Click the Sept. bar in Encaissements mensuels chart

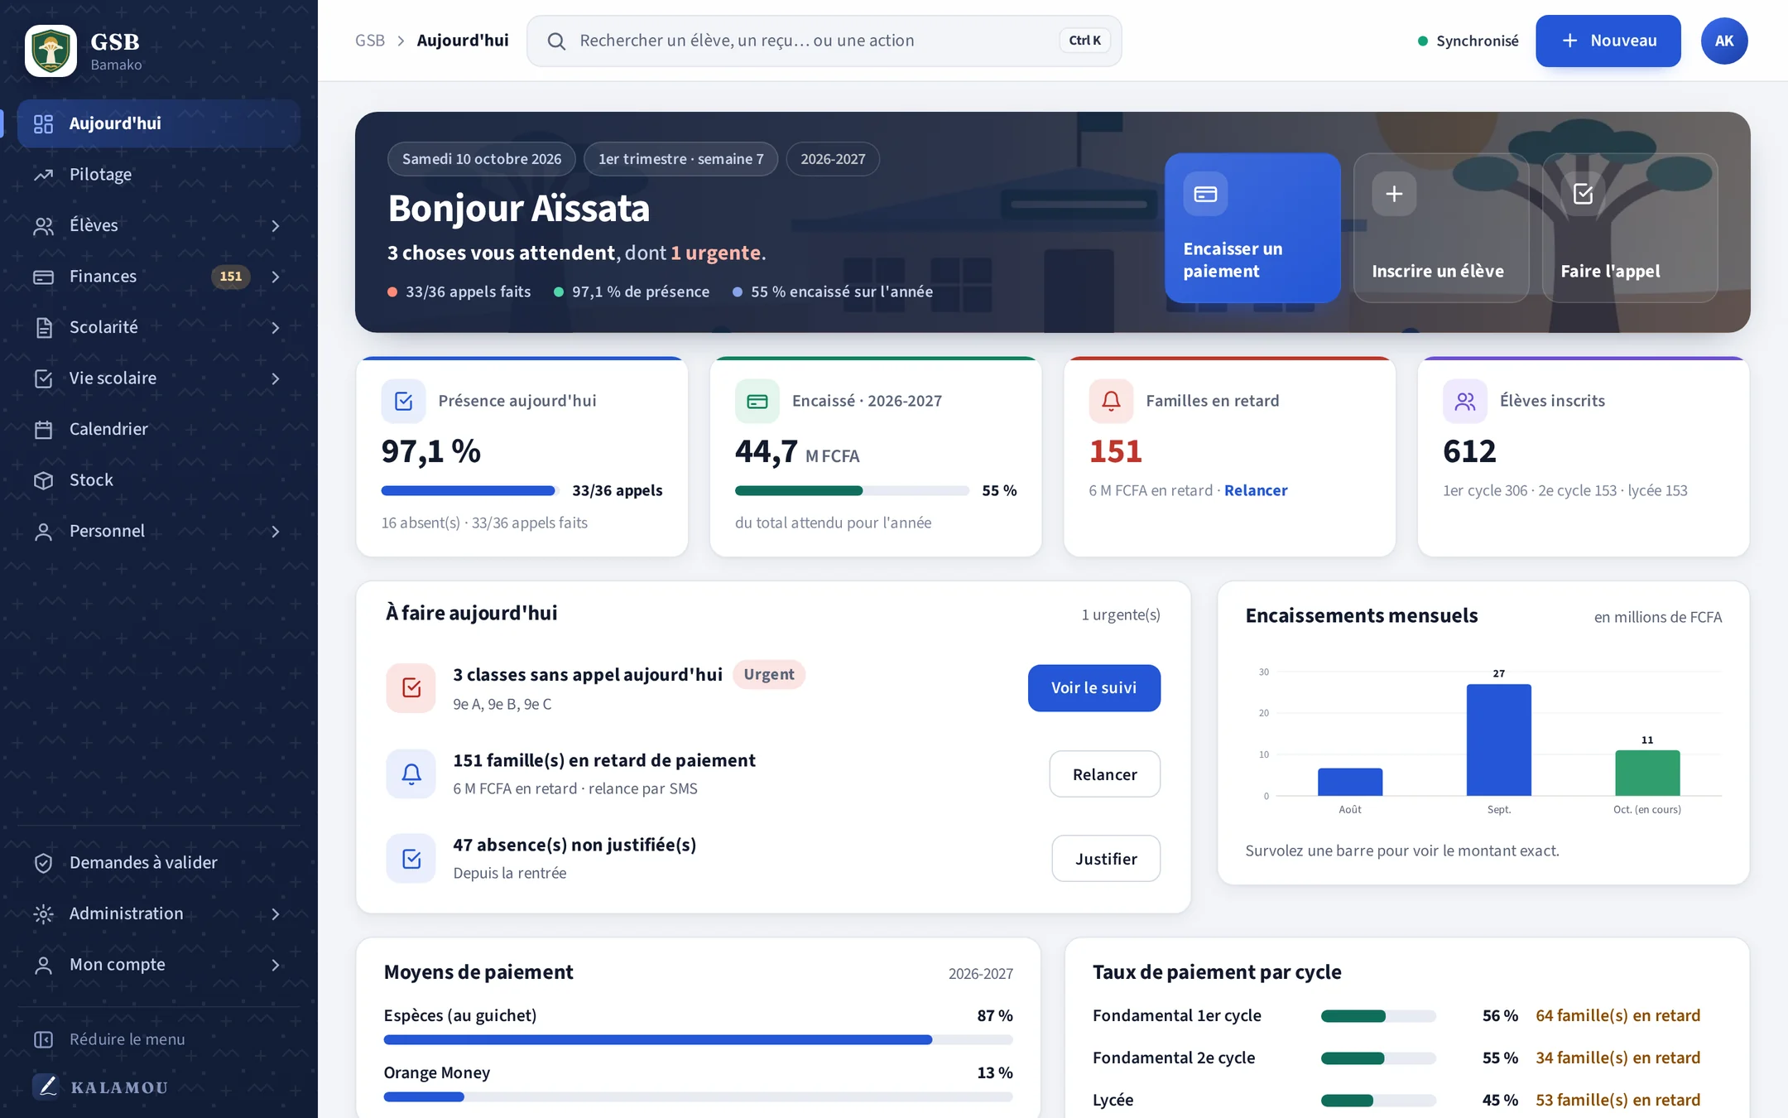point(1498,740)
